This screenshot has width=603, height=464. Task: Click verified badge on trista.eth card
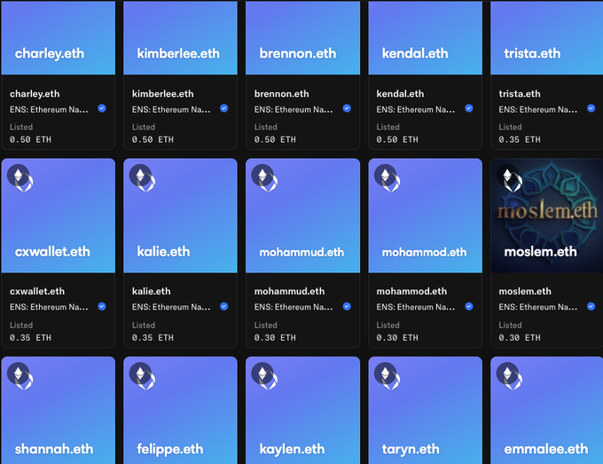591,108
